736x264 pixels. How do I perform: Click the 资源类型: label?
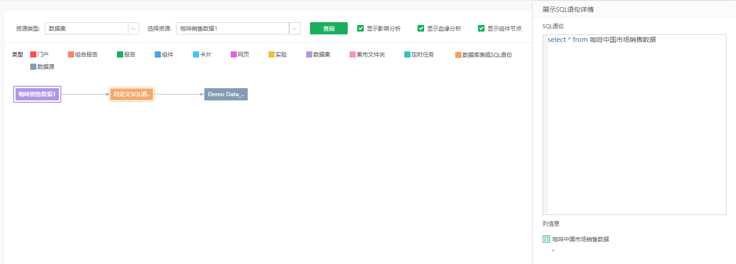[x=28, y=29]
